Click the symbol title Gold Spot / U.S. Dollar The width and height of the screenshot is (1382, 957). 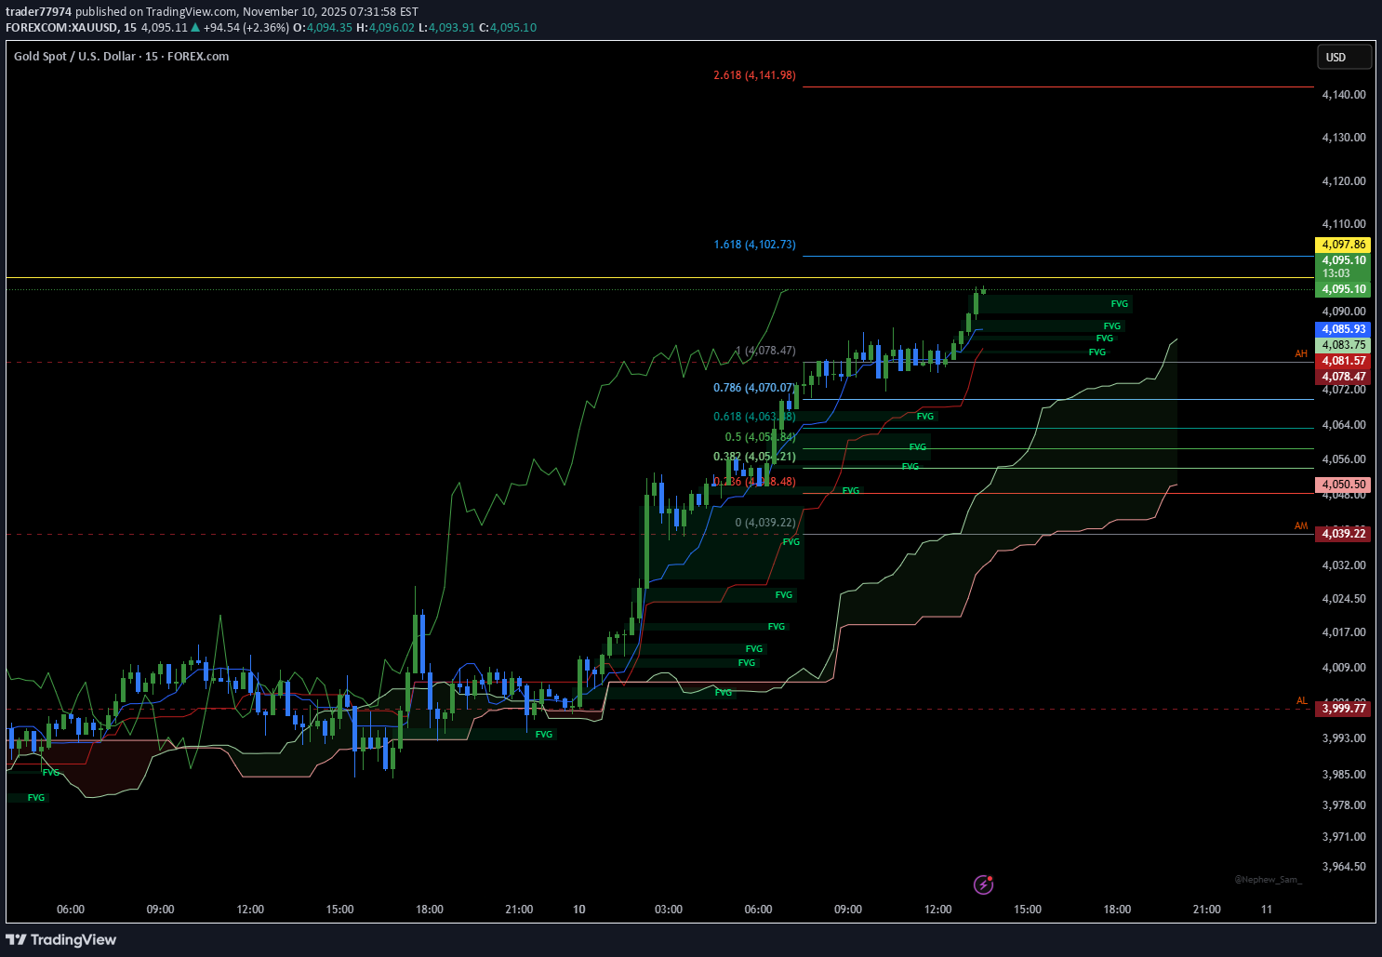point(73,56)
